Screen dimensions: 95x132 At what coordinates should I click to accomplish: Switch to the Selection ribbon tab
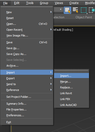(x=59, y=17)
